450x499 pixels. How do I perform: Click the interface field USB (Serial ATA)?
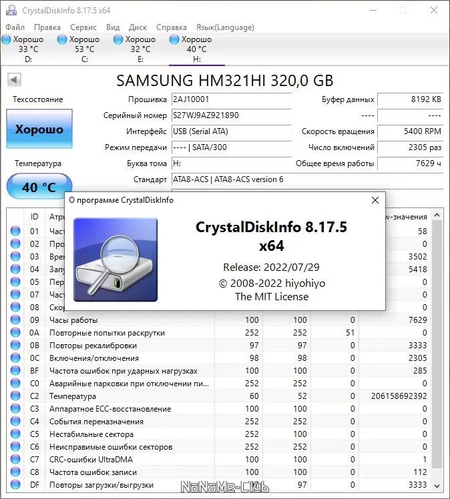(x=231, y=131)
